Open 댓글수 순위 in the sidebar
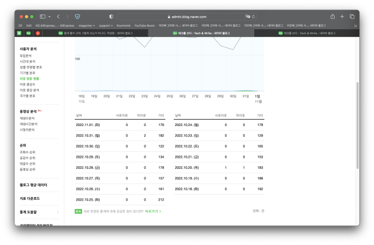Image resolution: width=374 pixels, height=245 pixels. coord(27,163)
